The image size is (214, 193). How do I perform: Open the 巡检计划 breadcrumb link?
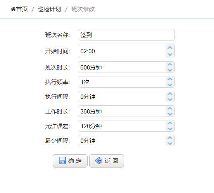click(x=49, y=9)
